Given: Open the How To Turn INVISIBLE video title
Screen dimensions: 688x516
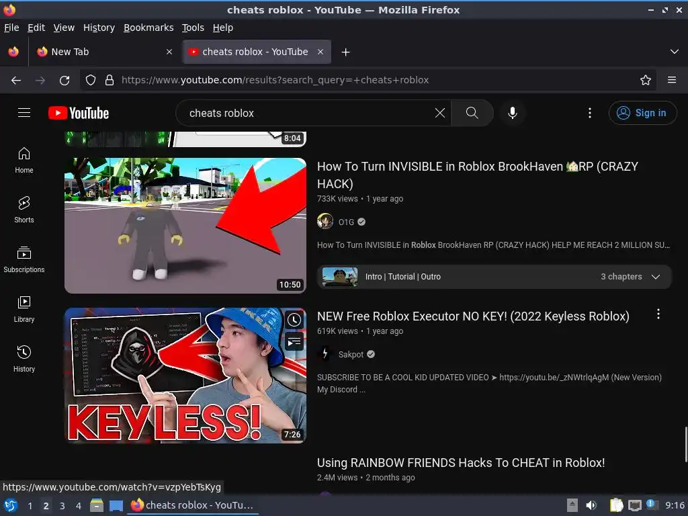Looking at the screenshot, I should tap(478, 175).
